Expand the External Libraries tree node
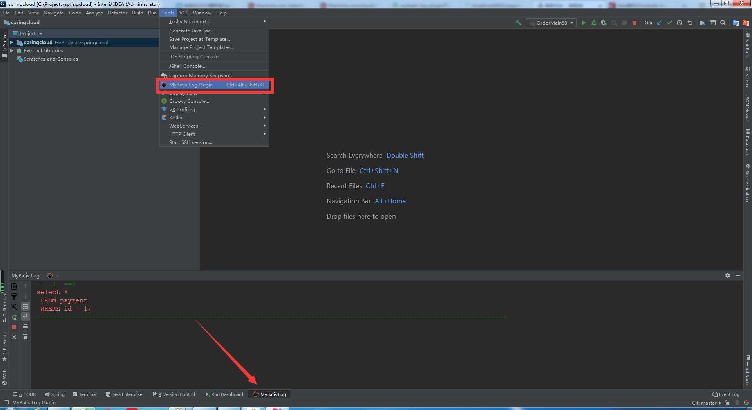This screenshot has height=410, width=752. 12,50
